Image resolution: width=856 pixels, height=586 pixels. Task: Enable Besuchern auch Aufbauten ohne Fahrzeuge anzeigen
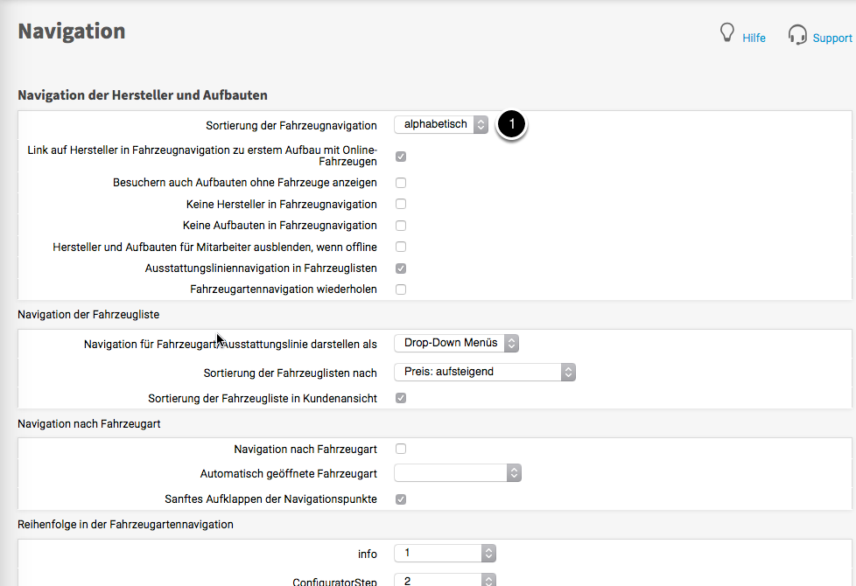pos(401,183)
